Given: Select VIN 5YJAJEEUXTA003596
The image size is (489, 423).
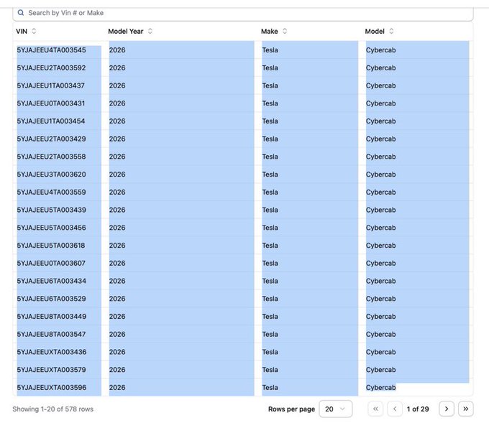Looking at the screenshot, I should 52,388.
